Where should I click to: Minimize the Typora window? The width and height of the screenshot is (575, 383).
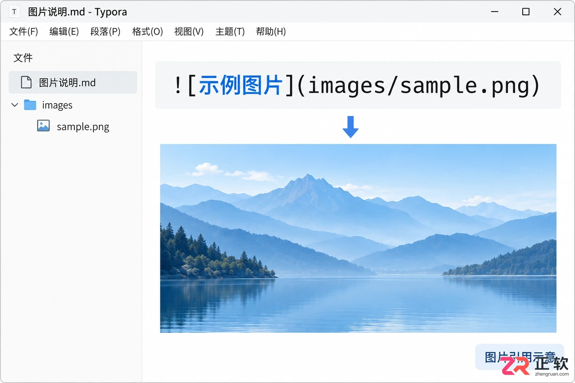click(495, 12)
